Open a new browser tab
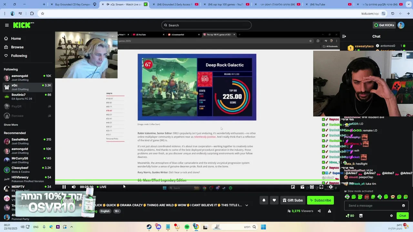The width and height of the screenshot is (413, 232). click(44, 5)
